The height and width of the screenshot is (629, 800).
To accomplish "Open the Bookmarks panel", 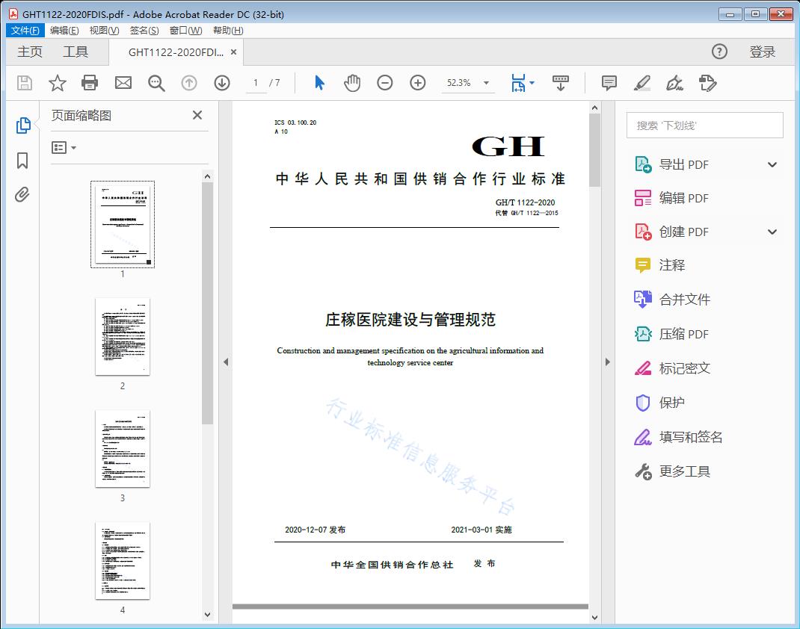I will point(22,161).
